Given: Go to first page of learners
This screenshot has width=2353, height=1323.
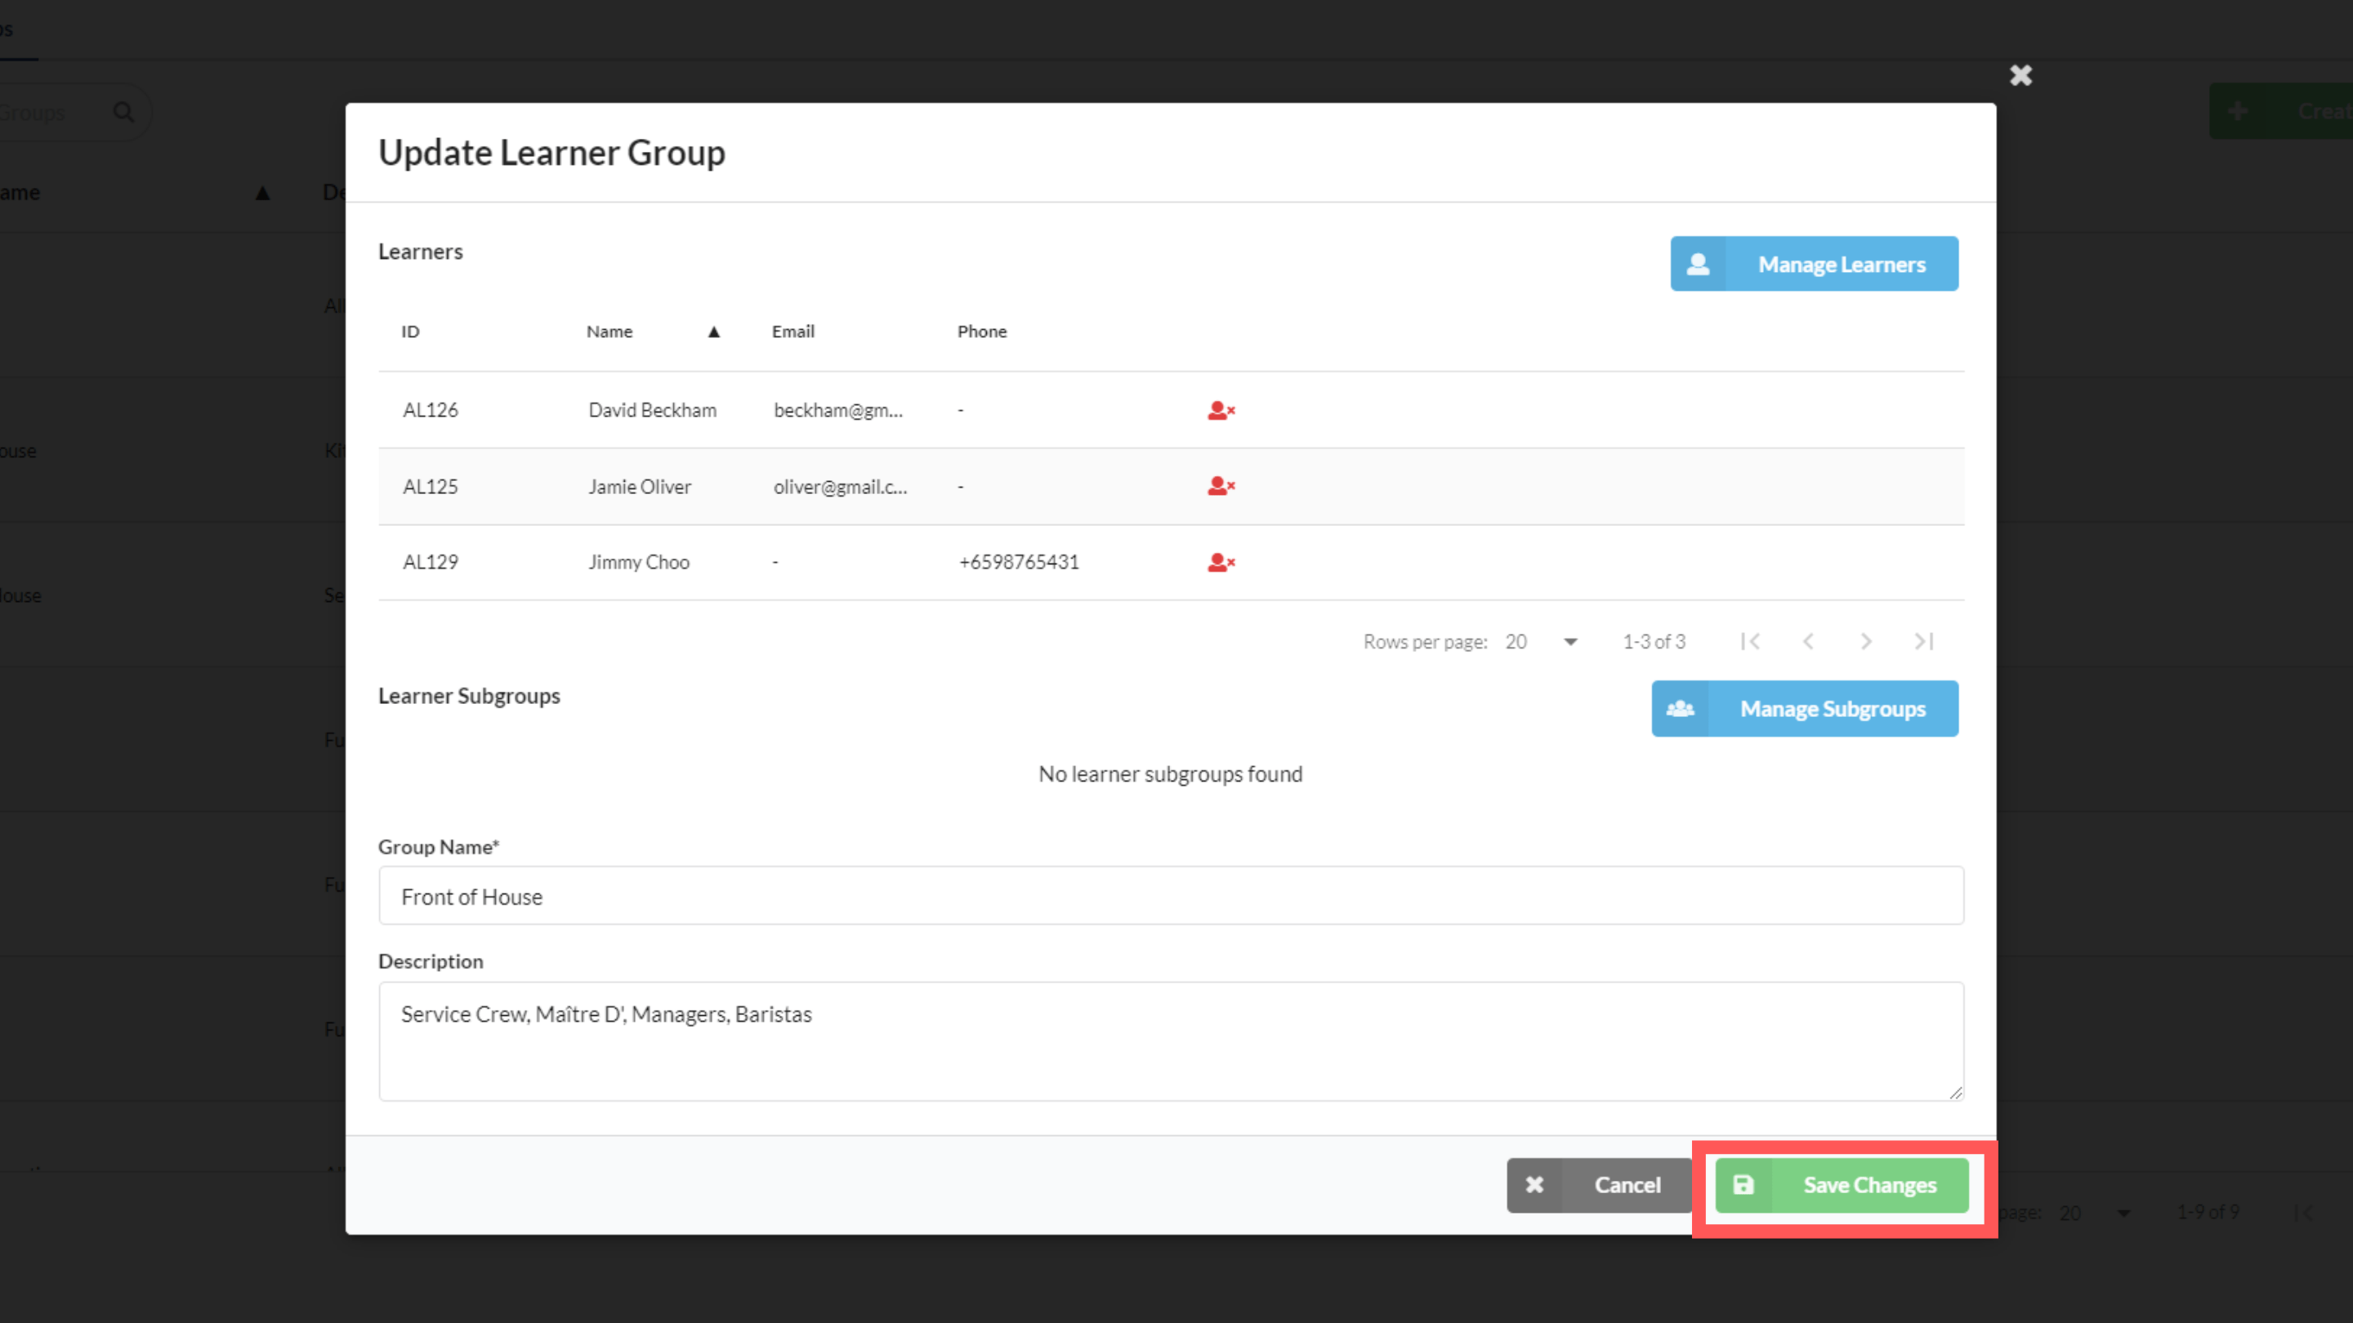Looking at the screenshot, I should [x=1749, y=642].
